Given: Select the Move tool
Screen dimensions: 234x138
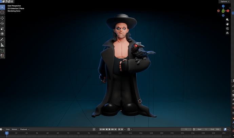Looking at the screenshot, I should [x=2, y=18].
